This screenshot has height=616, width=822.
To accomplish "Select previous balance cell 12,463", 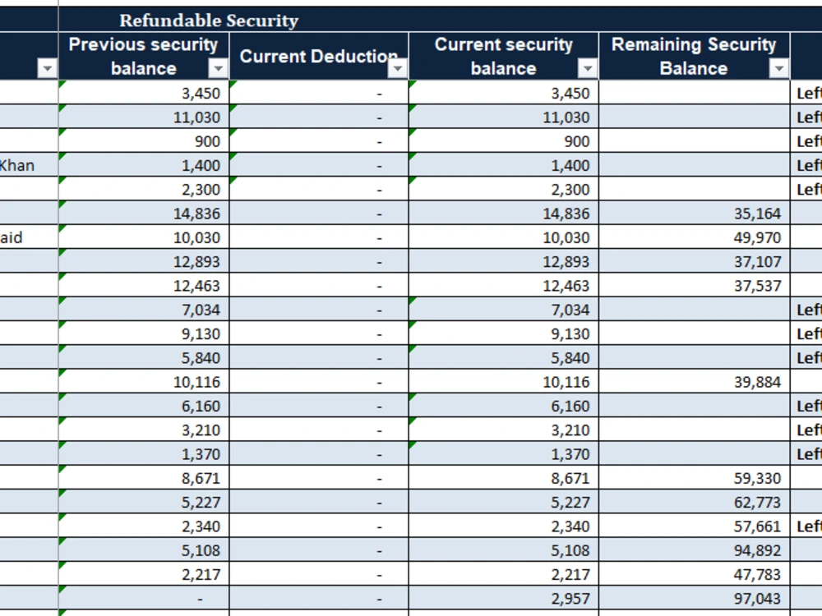I will [x=144, y=286].
